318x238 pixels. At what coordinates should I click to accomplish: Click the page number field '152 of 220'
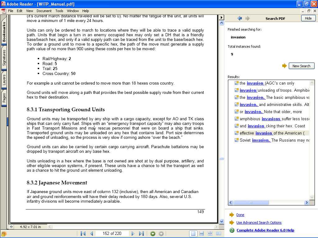pos(112,234)
